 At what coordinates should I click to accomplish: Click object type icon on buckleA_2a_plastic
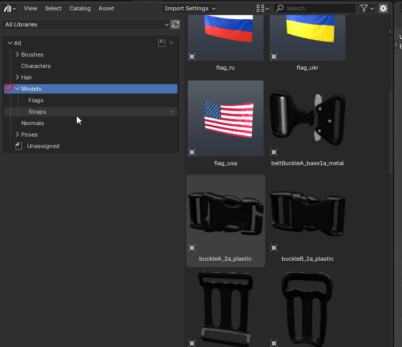pyautogui.click(x=192, y=248)
